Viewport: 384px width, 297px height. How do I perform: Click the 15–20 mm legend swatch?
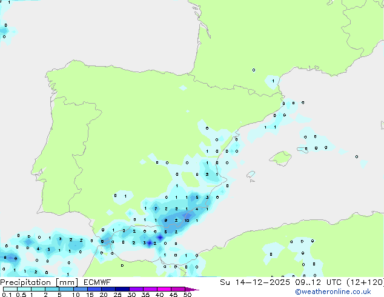click(x=94, y=289)
